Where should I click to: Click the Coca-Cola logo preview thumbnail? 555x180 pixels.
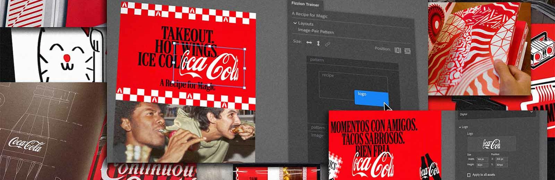[492, 143]
